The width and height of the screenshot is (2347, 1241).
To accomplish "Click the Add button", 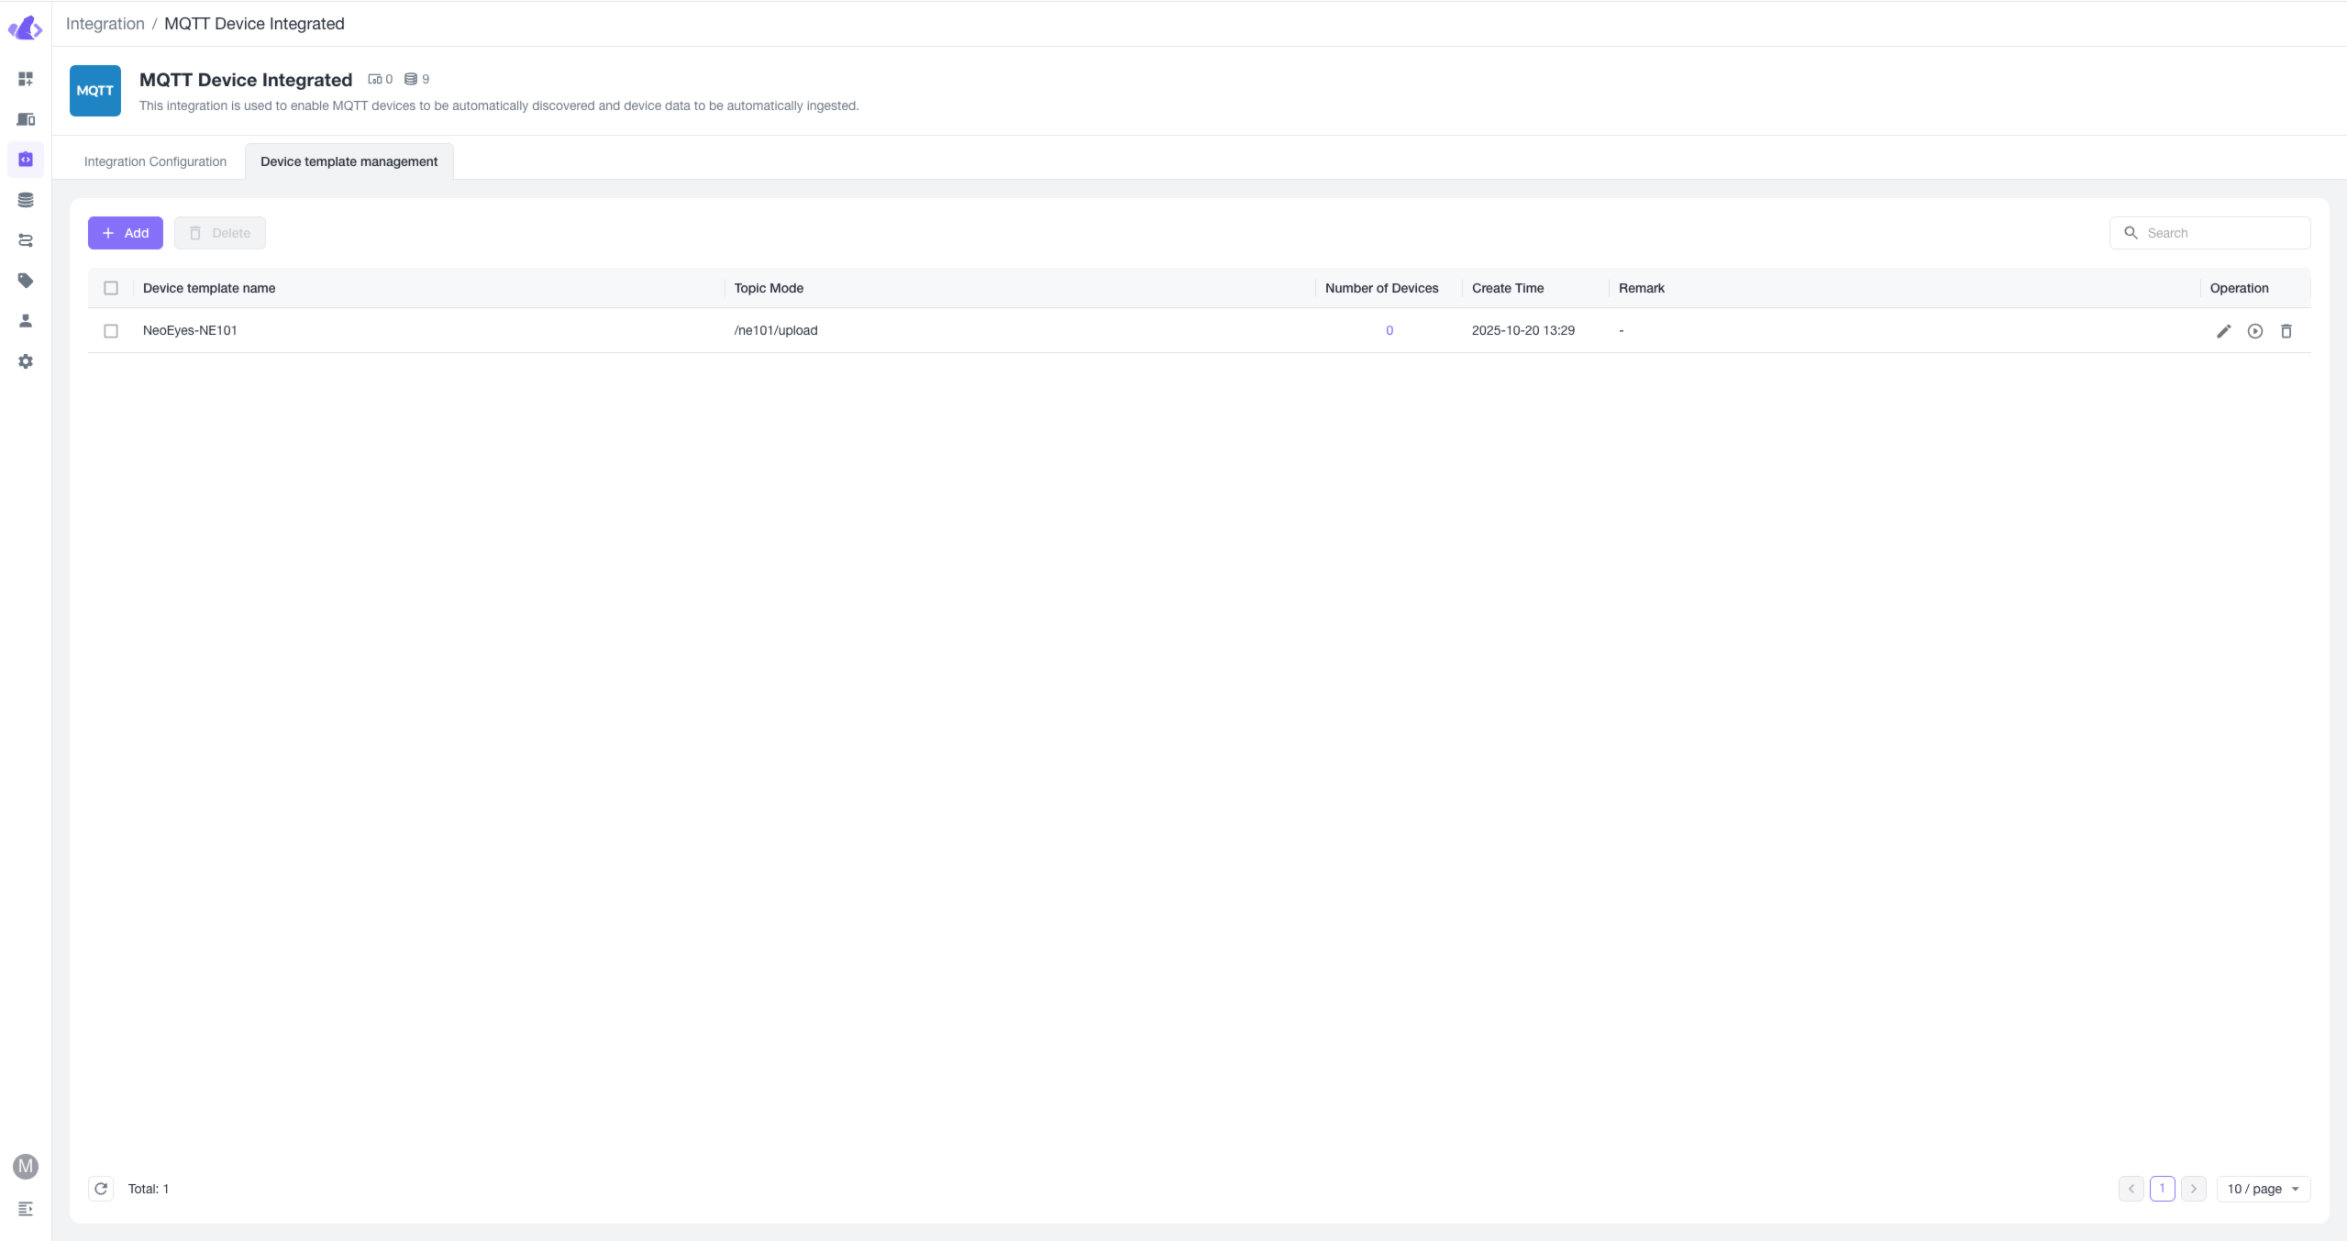I will pyautogui.click(x=126, y=233).
